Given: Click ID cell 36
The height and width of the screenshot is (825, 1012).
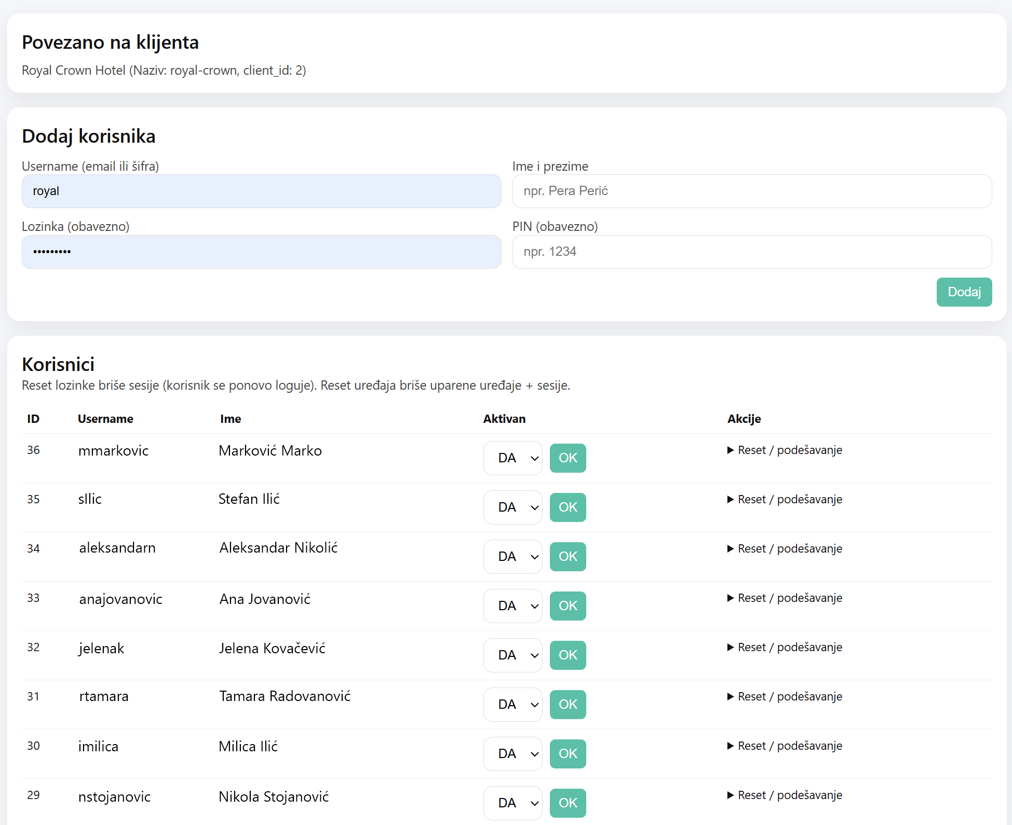Looking at the screenshot, I should pos(33,450).
